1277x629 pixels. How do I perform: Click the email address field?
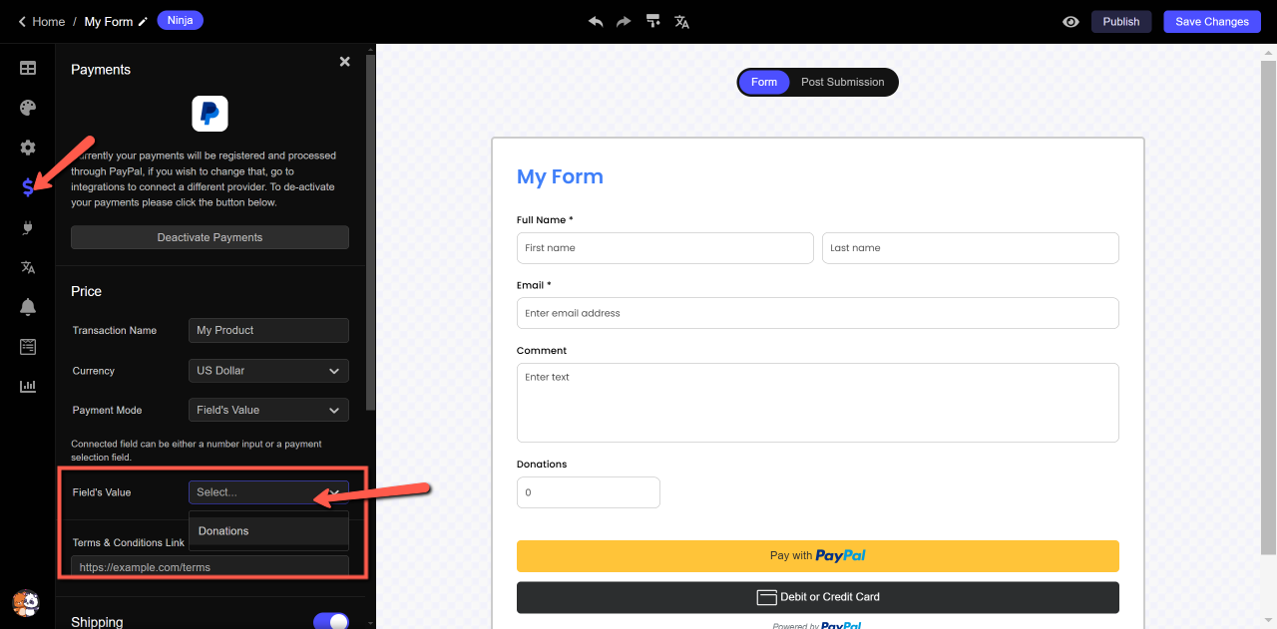point(818,313)
